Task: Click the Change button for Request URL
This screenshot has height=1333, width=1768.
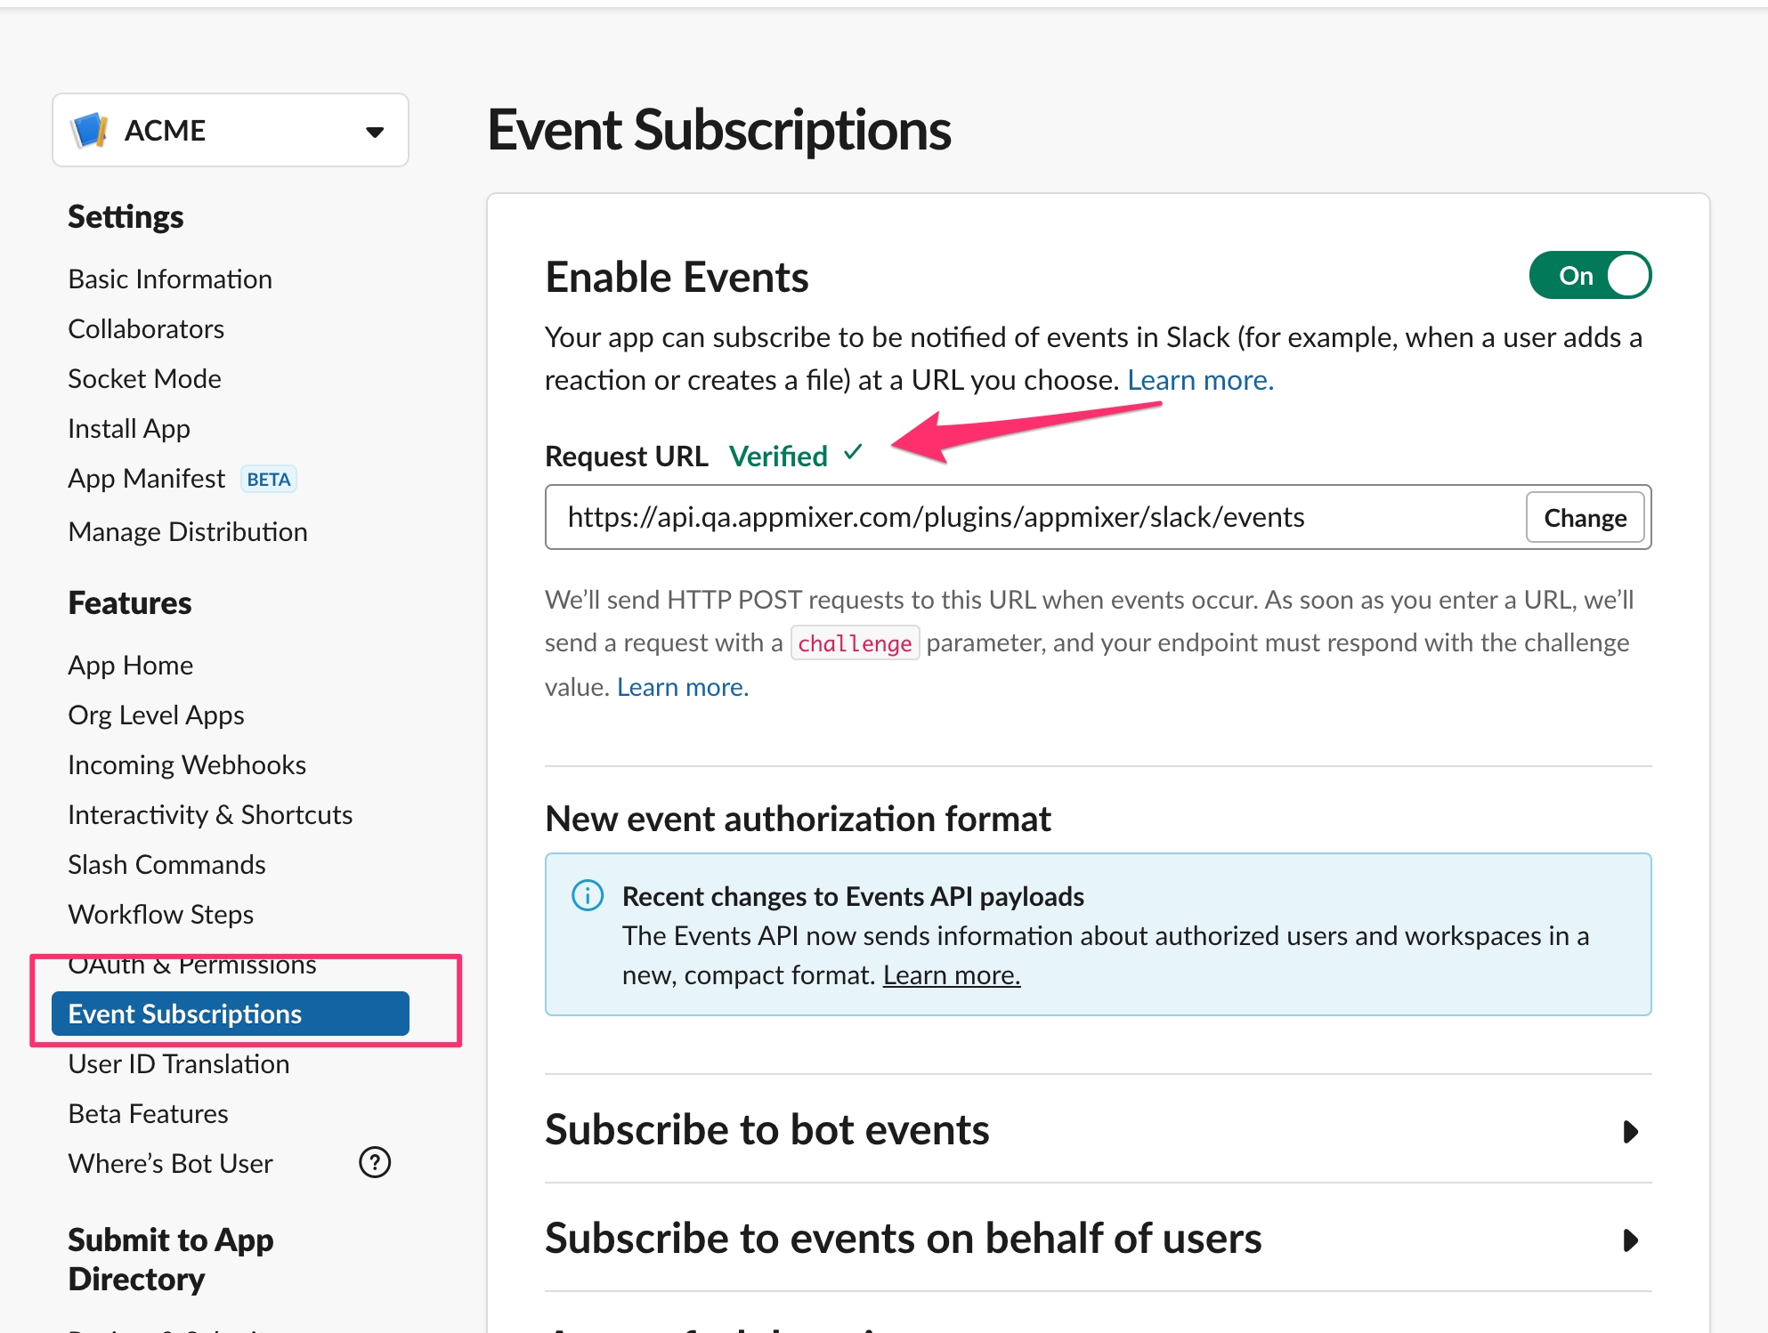Action: click(1585, 518)
